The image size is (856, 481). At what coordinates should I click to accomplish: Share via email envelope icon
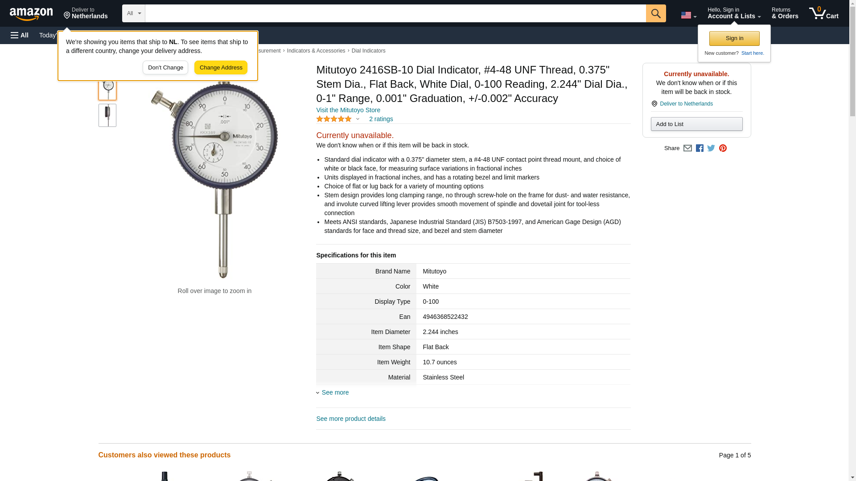click(687, 148)
